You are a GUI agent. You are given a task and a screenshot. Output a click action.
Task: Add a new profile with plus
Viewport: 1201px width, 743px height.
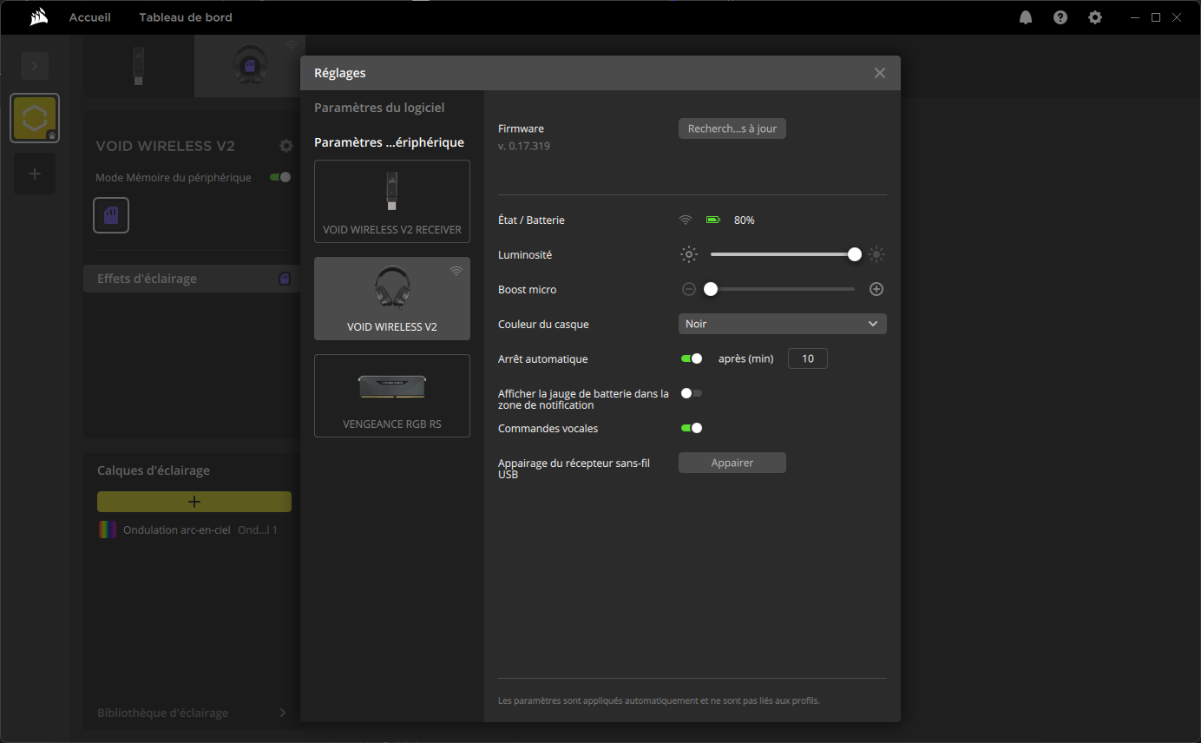coord(35,174)
